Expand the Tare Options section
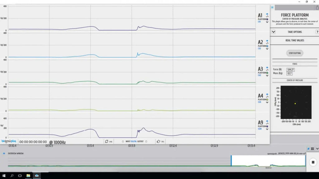Screen dimensions: 319x179 click(274, 32)
